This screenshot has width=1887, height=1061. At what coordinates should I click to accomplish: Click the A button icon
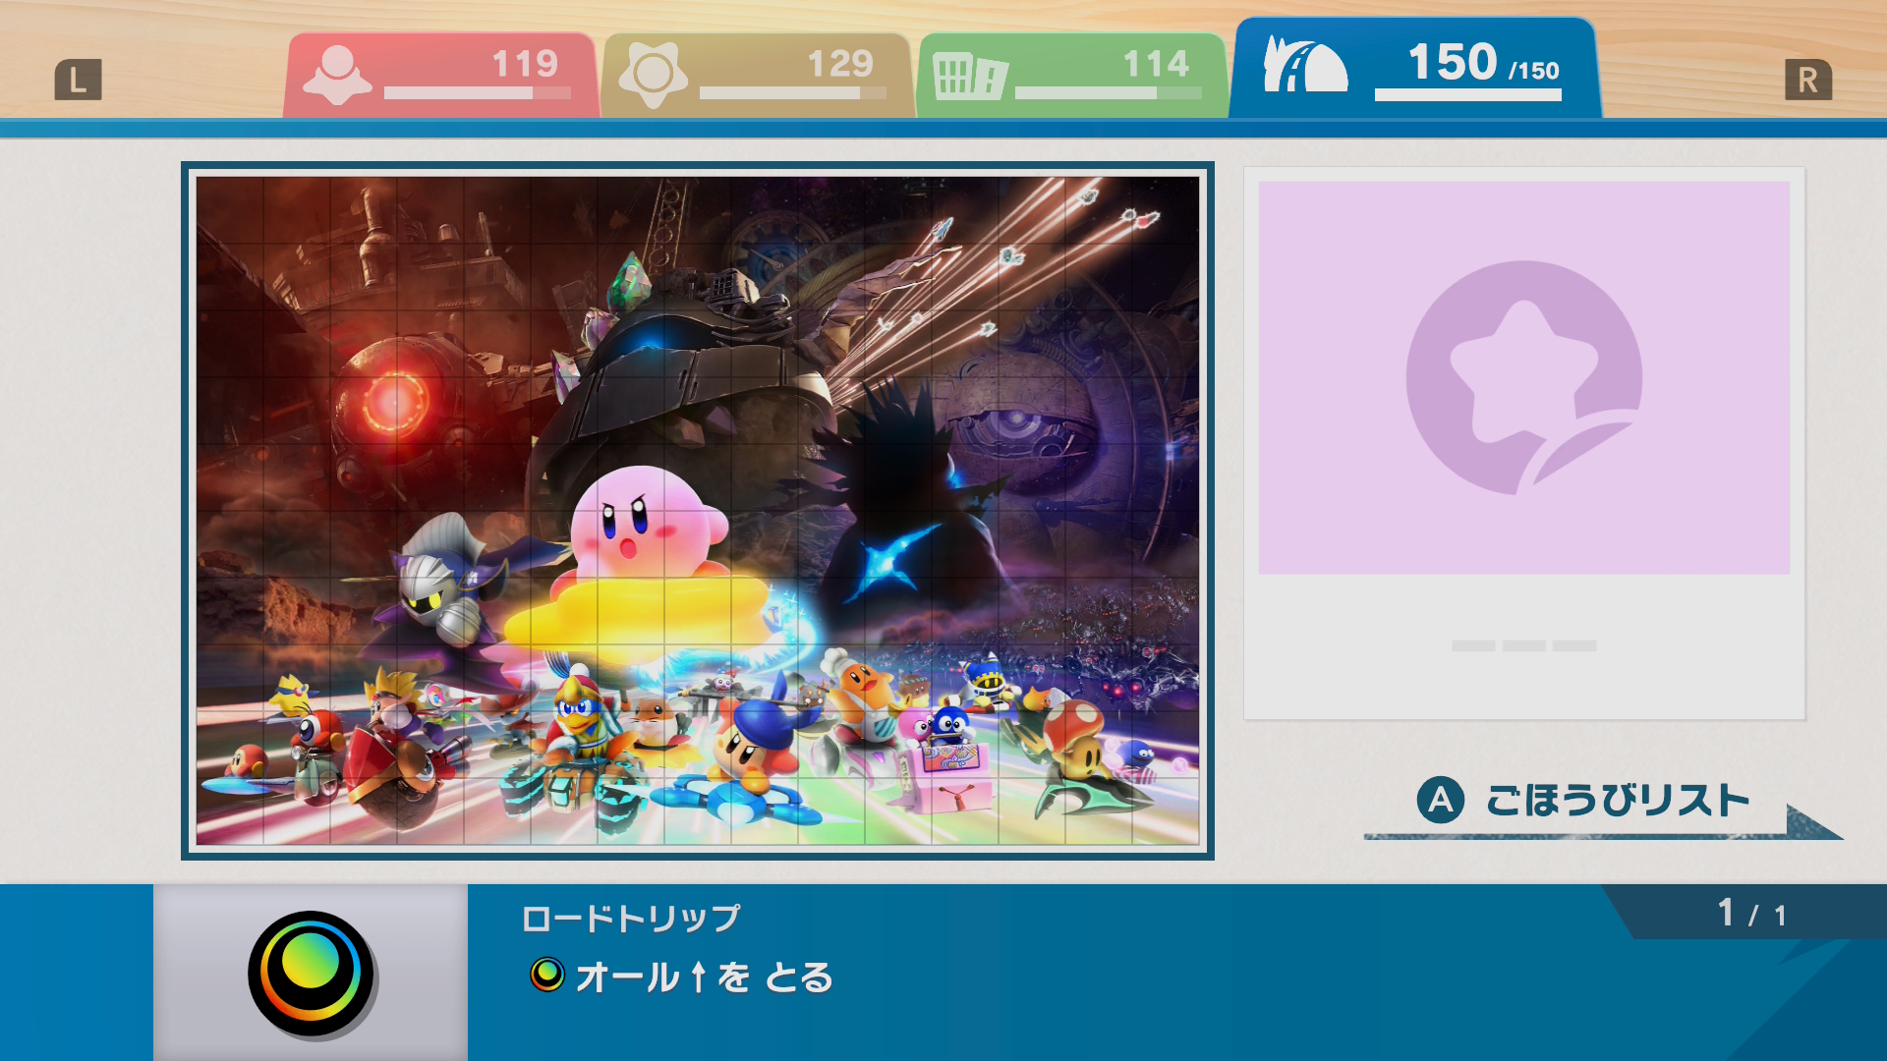tap(1441, 801)
